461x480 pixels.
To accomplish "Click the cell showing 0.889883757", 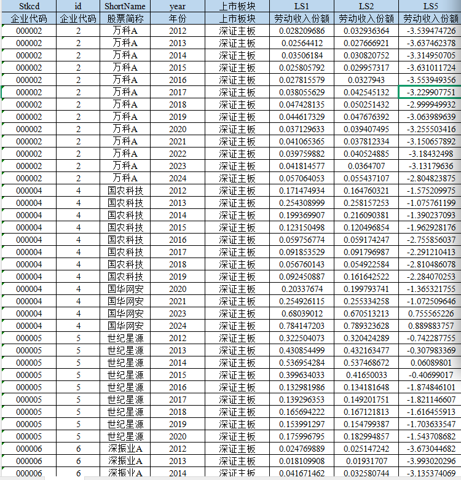I will point(430,326).
